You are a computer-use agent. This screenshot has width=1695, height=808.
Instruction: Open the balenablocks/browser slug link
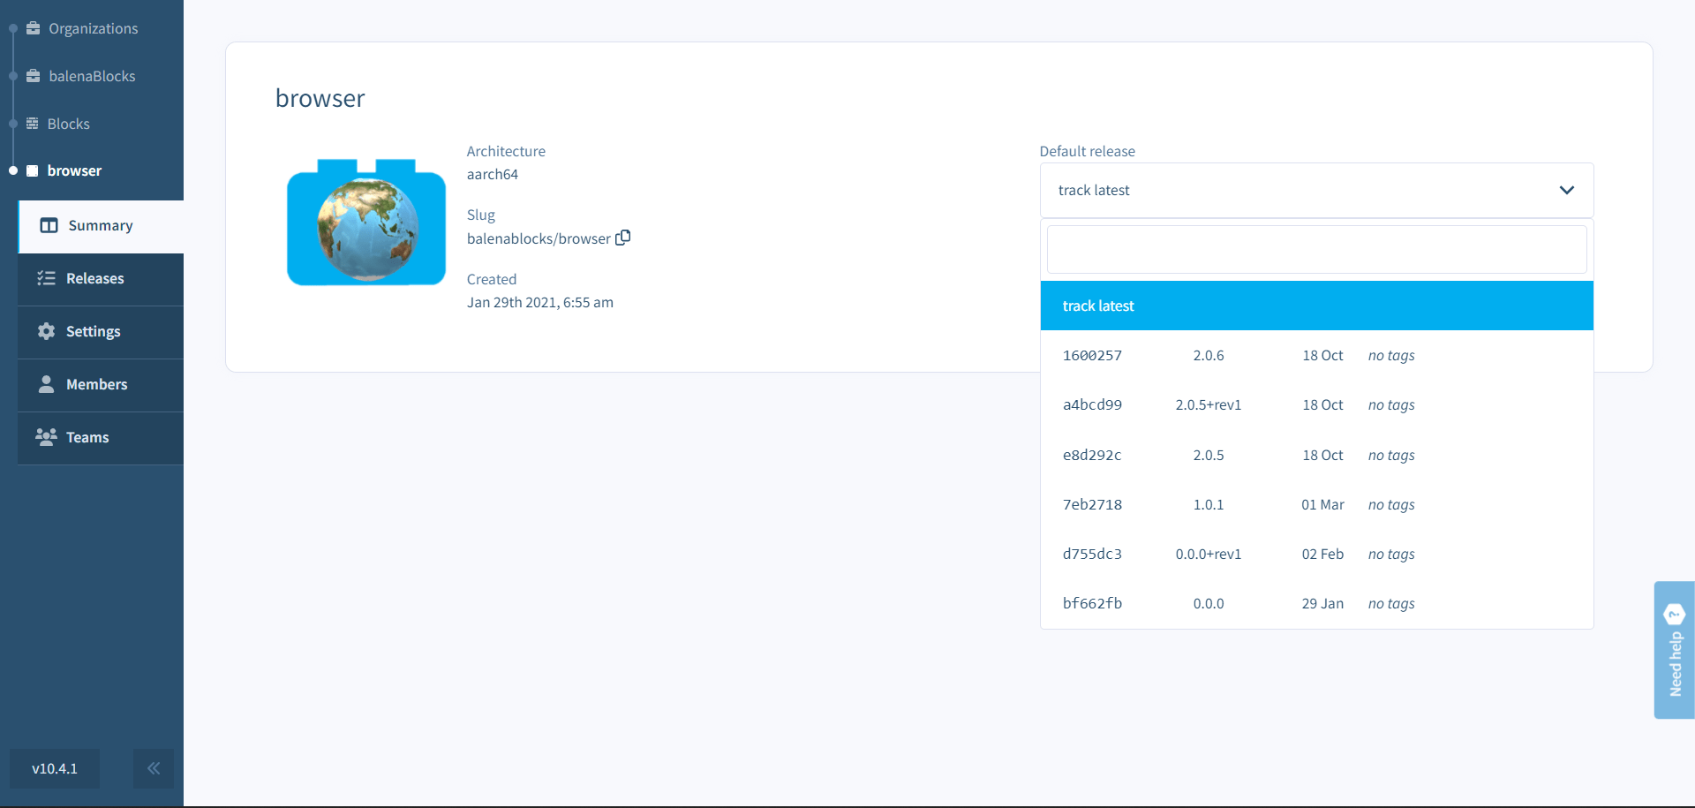point(539,238)
